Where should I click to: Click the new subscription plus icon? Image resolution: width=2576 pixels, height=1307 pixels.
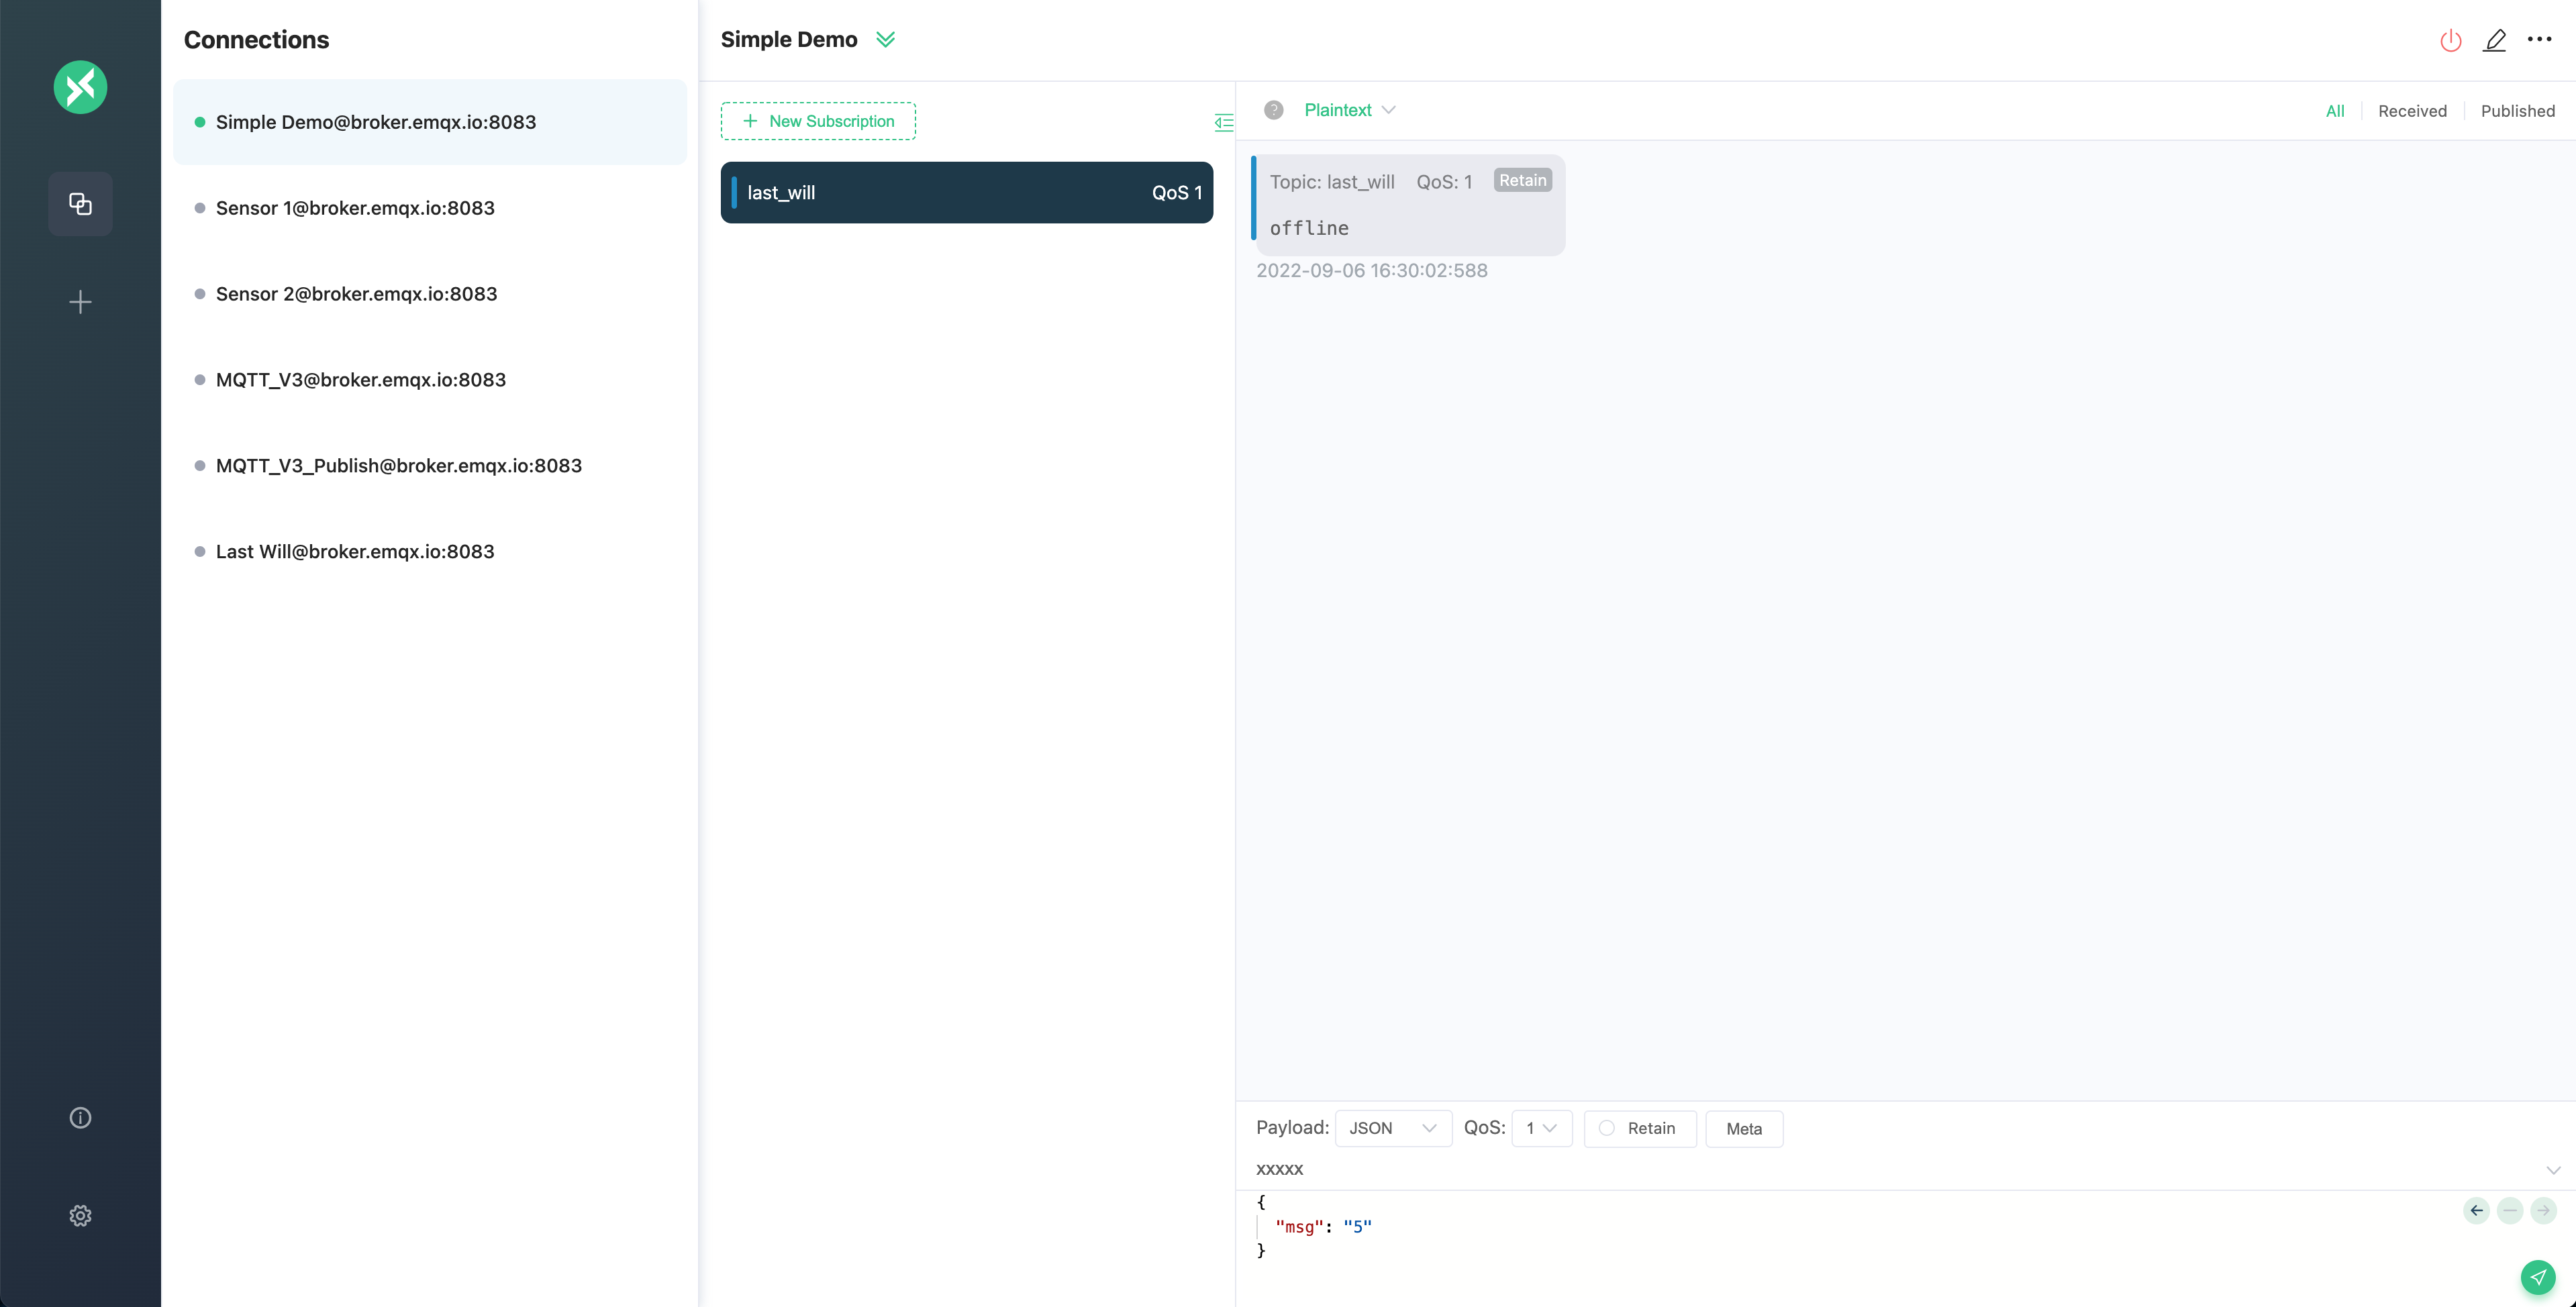tap(750, 120)
